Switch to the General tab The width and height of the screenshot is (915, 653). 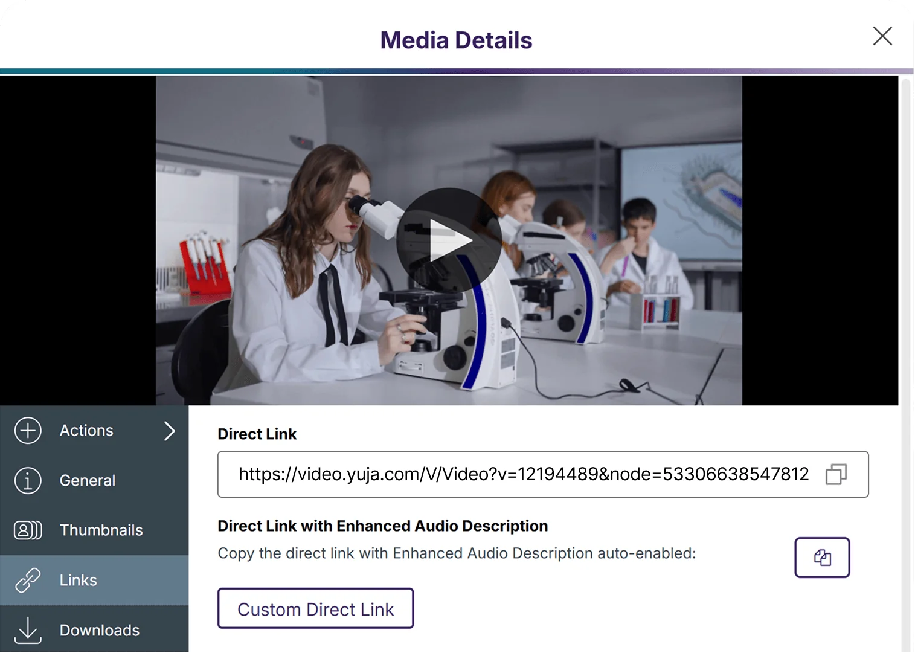coord(88,481)
